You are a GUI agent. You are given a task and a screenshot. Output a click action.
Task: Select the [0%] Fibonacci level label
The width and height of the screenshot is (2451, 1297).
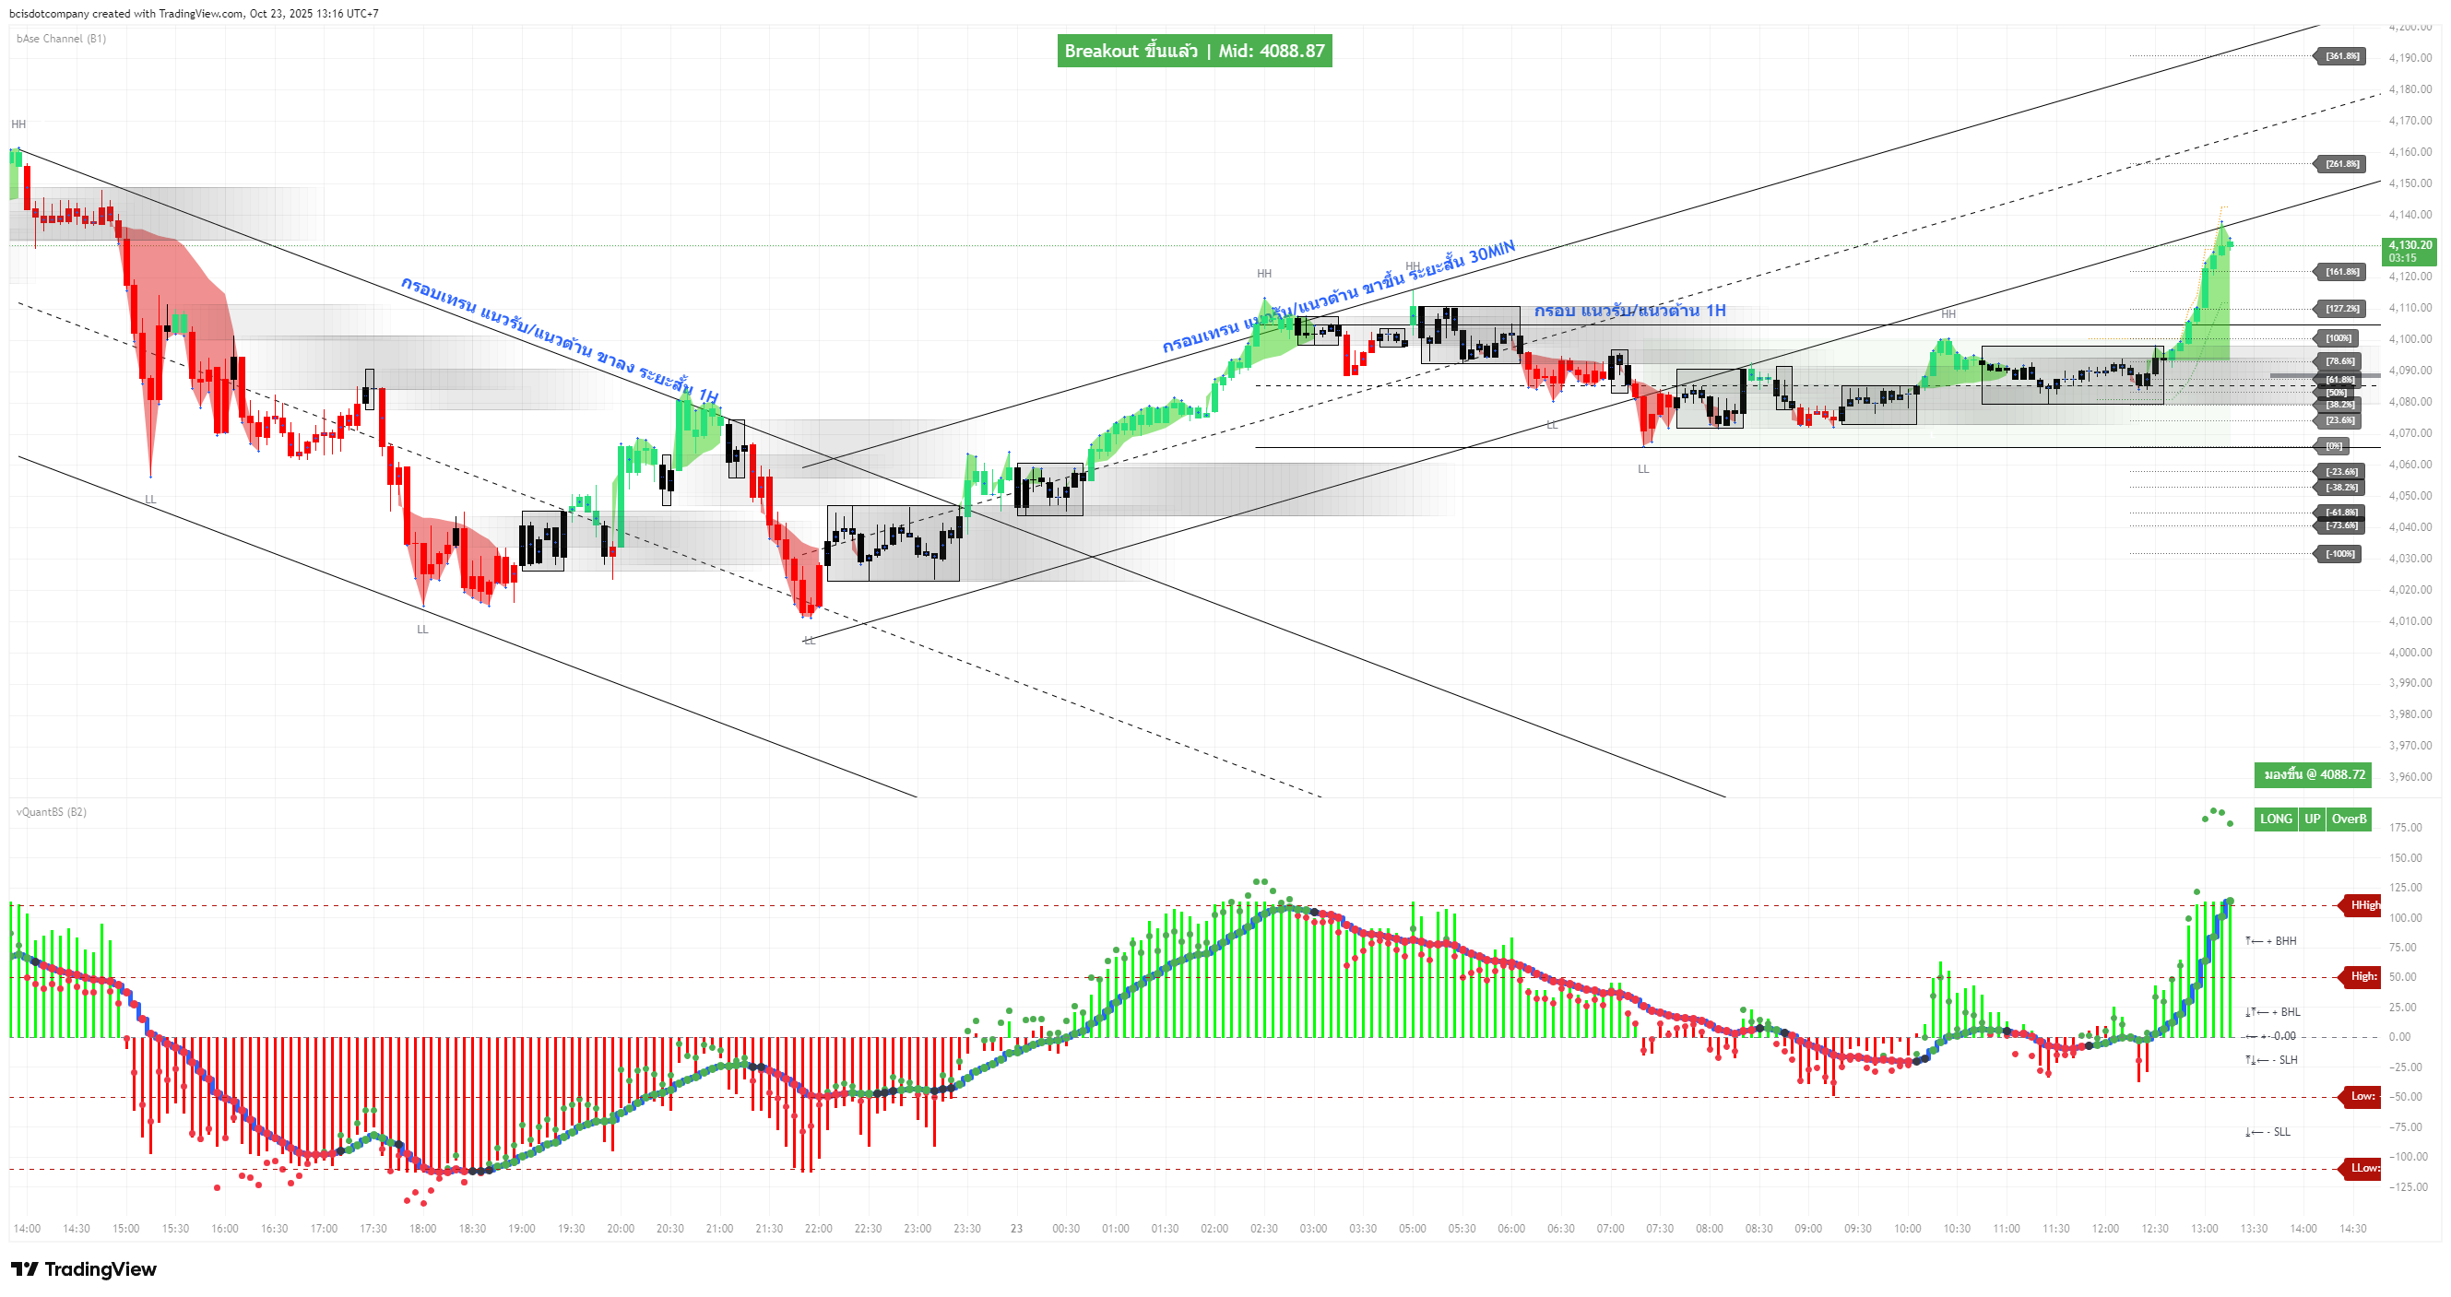click(2334, 446)
